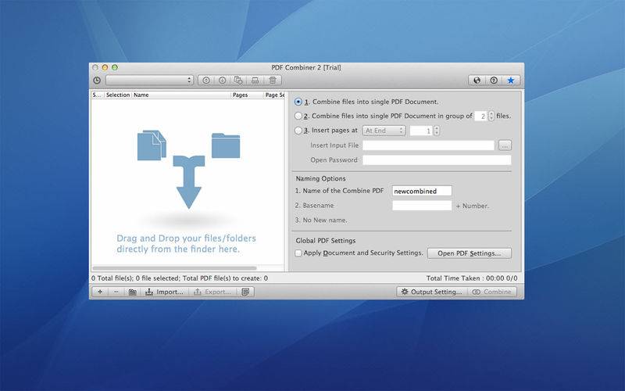Click the trash delete toolbar icon

tap(273, 81)
